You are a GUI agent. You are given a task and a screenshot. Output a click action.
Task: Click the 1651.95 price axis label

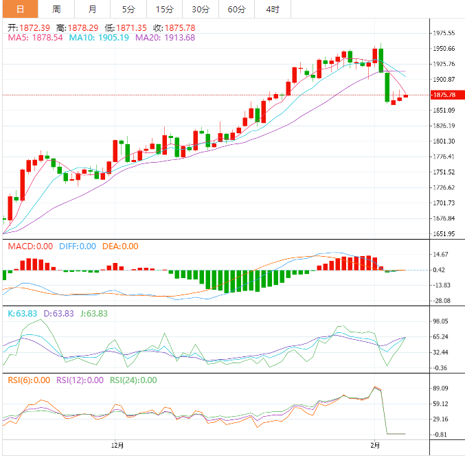pos(444,234)
